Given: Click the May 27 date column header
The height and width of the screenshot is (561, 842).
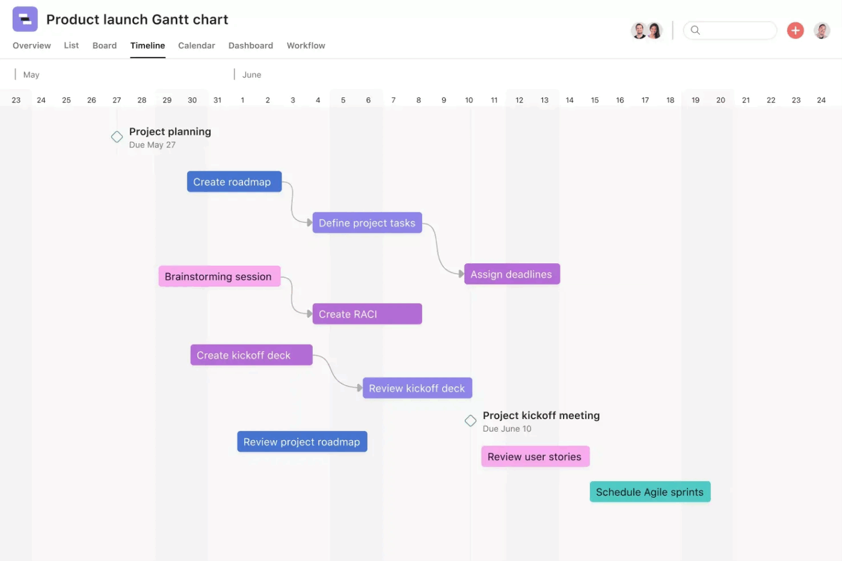Looking at the screenshot, I should [117, 100].
